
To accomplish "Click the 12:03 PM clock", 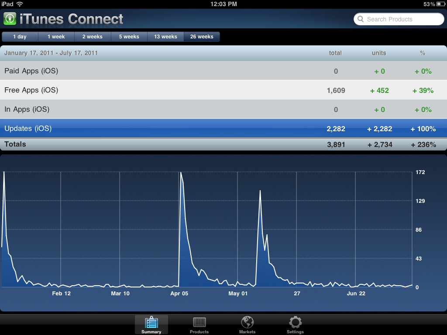I will tap(223, 4).
